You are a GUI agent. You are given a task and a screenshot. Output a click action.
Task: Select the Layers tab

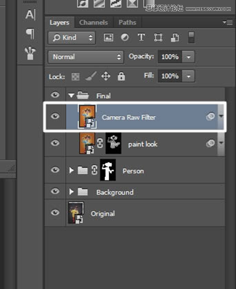coord(60,23)
